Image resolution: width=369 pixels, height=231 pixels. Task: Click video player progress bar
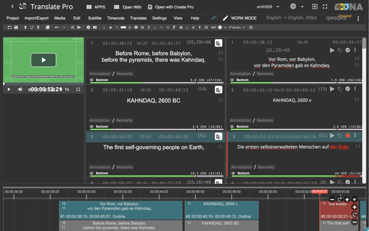[44, 84]
